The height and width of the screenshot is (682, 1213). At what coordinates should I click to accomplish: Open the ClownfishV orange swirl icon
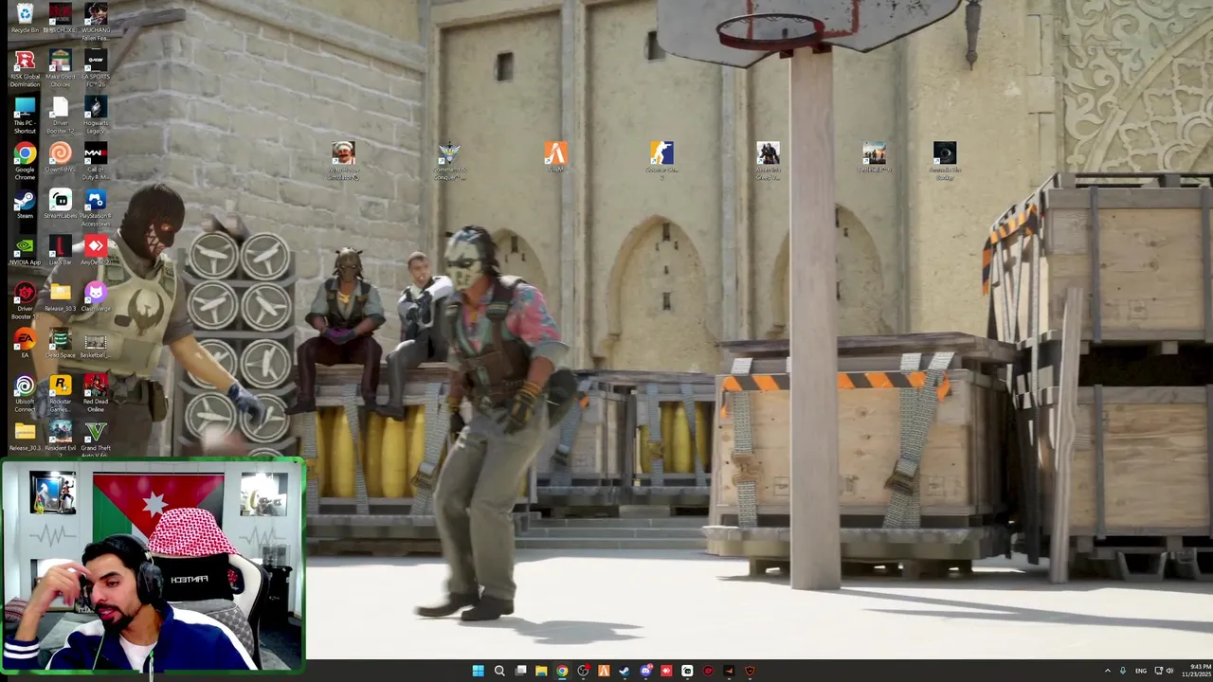point(60,157)
